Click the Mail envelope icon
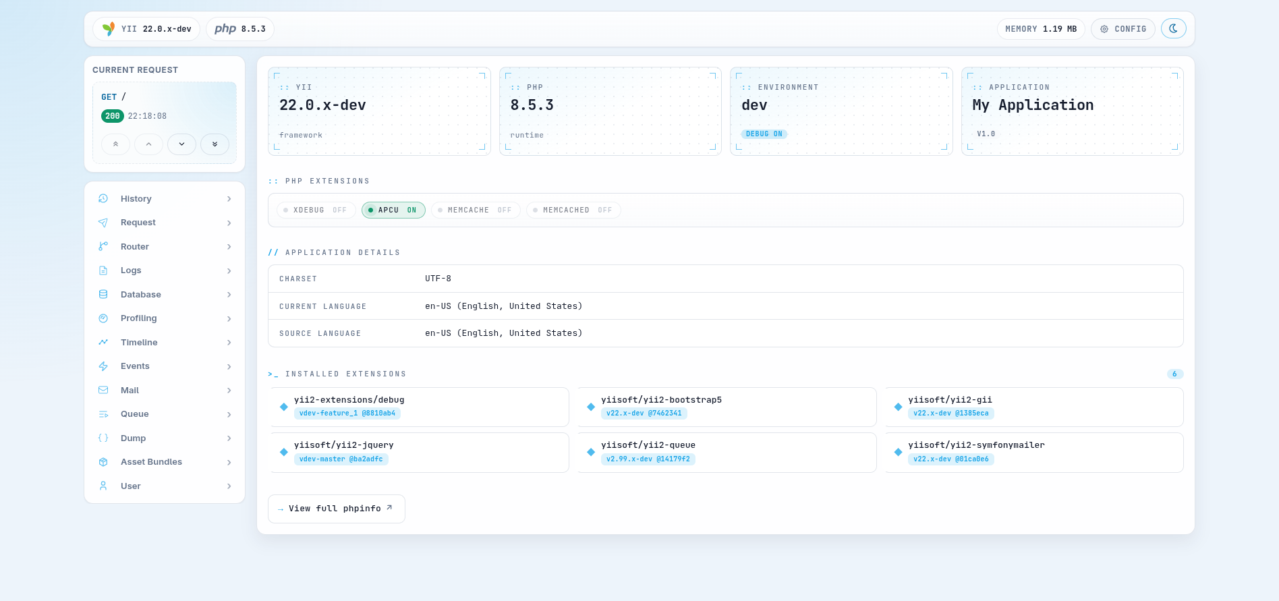The image size is (1279, 601). 103,390
